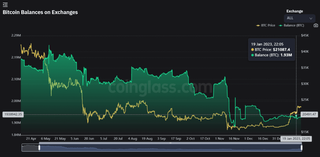Click the sidebar collapse menu icon
Image resolution: width=320 pixels, height=157 pixels.
(x=5, y=5)
